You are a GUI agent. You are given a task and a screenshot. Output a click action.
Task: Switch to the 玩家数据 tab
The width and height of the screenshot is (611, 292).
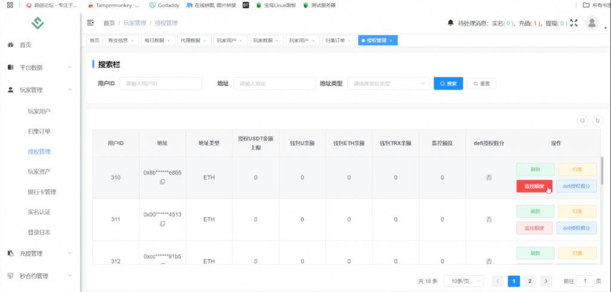click(x=263, y=41)
